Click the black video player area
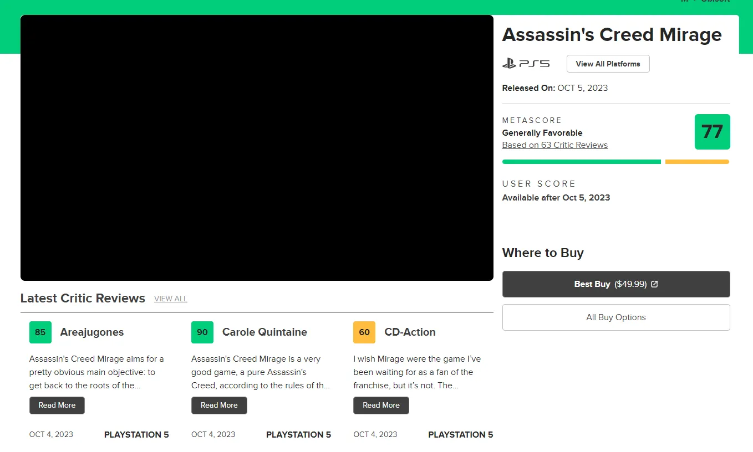Image resolution: width=753 pixels, height=452 pixels. [x=257, y=148]
